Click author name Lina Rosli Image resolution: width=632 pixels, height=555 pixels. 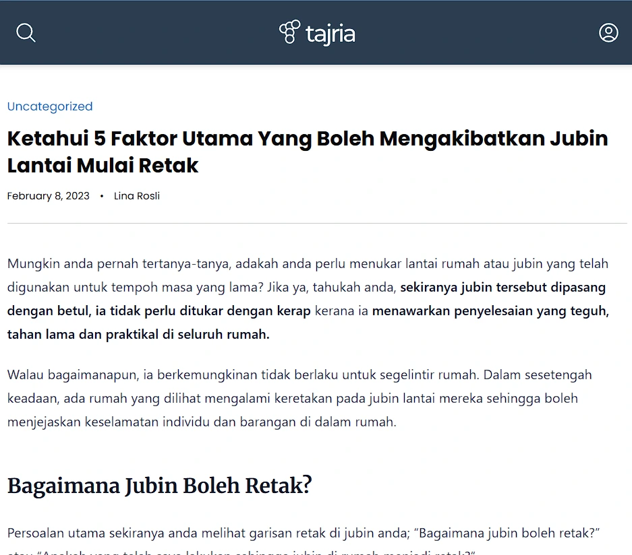pos(137,196)
